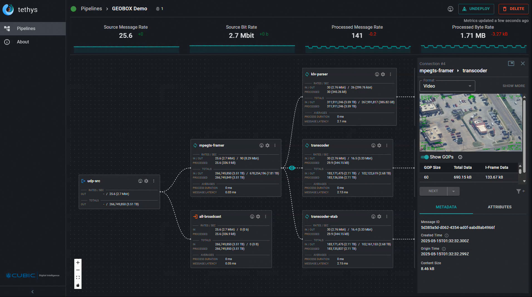This screenshot has height=297, width=532.
Task: Click the add filter funnel icon
Action: 520,191
